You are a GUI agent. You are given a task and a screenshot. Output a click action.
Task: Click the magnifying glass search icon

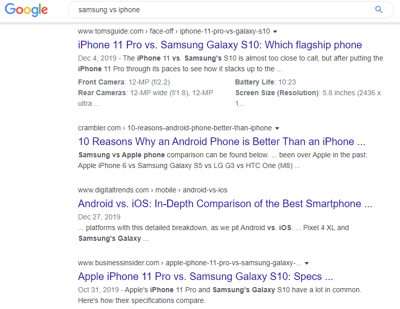click(x=379, y=10)
